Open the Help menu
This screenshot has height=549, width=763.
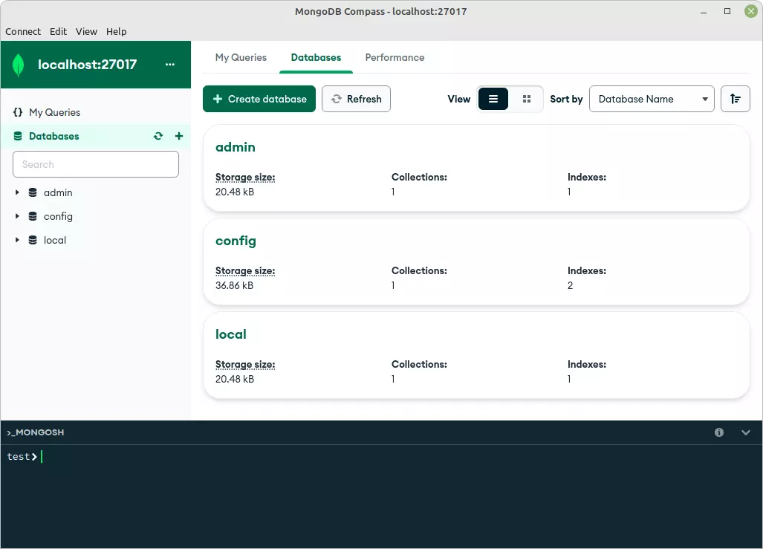117,32
